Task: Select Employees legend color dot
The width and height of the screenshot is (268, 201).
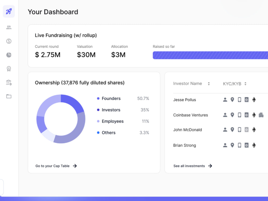Action: (x=98, y=121)
